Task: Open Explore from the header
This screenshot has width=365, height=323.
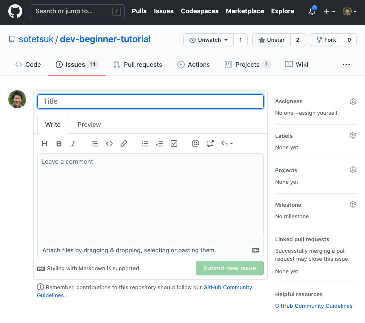Action: coord(282,11)
